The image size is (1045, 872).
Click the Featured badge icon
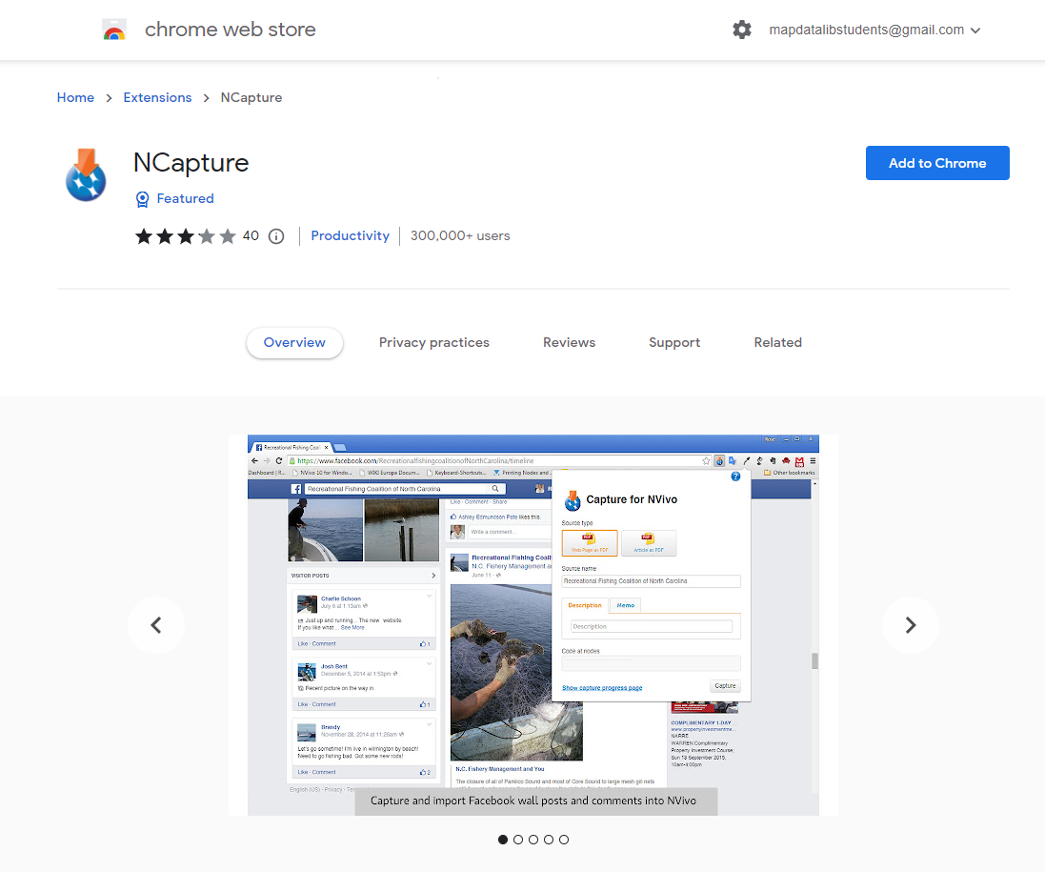tap(142, 198)
